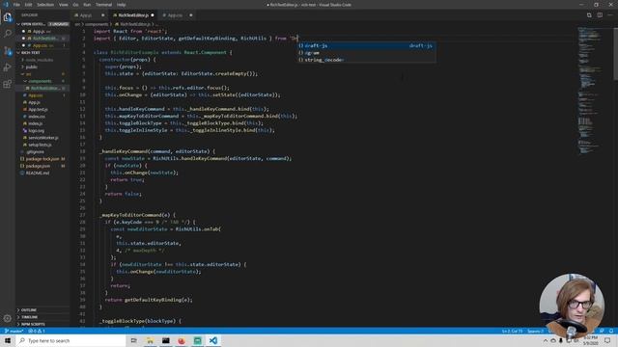Open the terminal app from the taskbar

[x=165, y=340]
